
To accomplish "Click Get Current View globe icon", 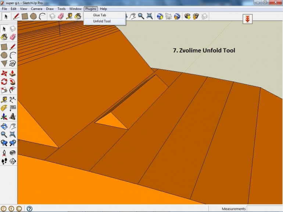I will (160, 17).
